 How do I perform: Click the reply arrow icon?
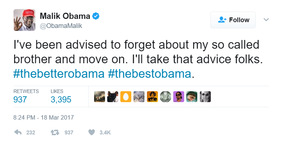coord(18,133)
